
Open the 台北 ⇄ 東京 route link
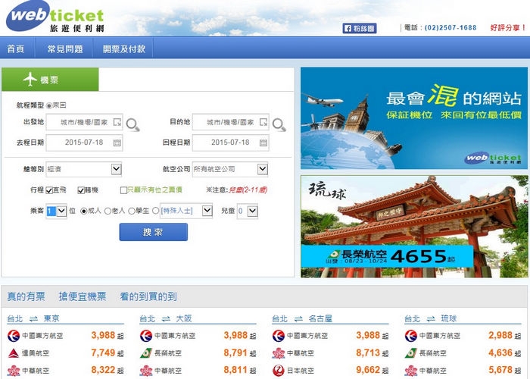click(x=33, y=318)
